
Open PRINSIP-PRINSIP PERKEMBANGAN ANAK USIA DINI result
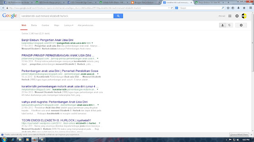coord(58,55)
